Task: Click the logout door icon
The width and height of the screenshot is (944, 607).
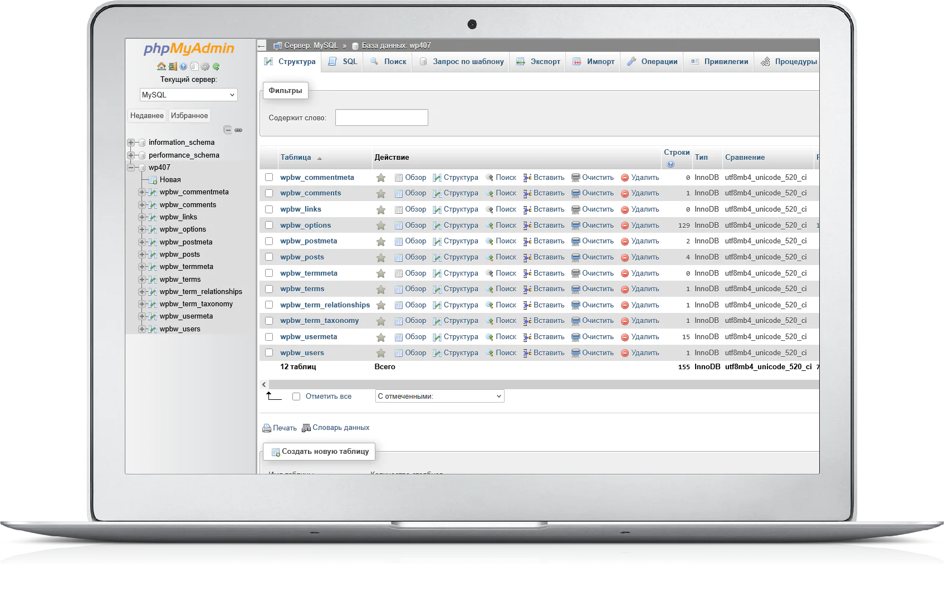Action: [x=173, y=67]
